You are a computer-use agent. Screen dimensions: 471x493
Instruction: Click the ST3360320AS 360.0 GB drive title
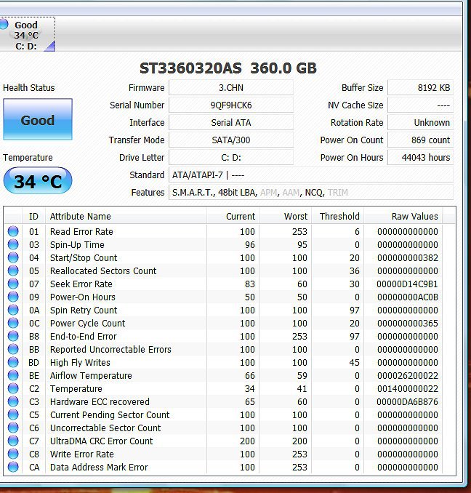[x=228, y=68]
